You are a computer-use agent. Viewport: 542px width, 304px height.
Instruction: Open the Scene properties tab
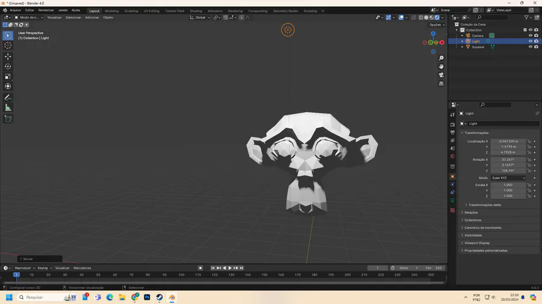point(452,148)
